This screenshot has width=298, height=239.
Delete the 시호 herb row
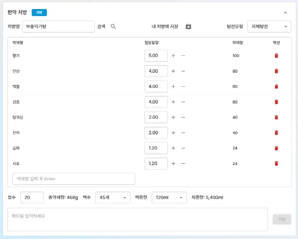tap(276, 163)
